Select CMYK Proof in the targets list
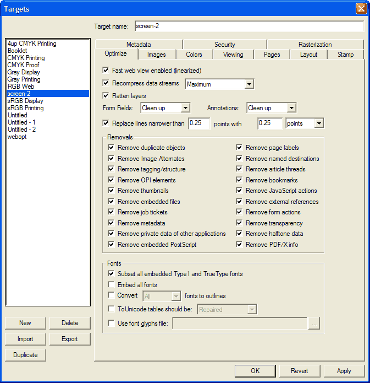The image size is (370, 383). [23, 65]
